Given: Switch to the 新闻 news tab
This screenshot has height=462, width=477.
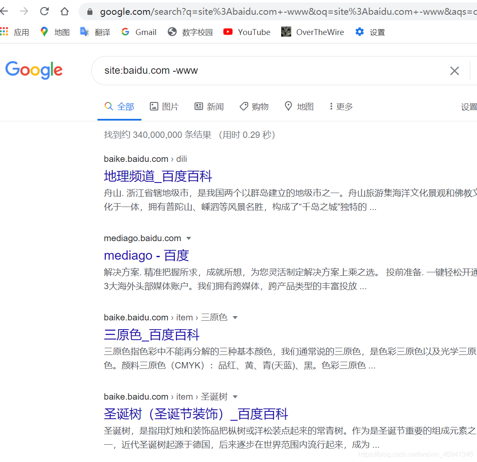Looking at the screenshot, I should pos(209,107).
